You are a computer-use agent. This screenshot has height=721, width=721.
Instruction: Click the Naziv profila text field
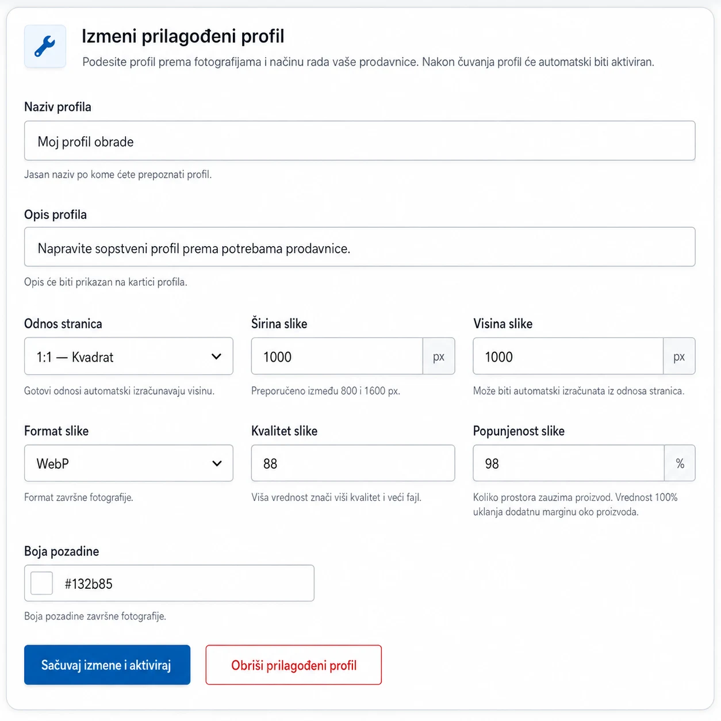(359, 141)
